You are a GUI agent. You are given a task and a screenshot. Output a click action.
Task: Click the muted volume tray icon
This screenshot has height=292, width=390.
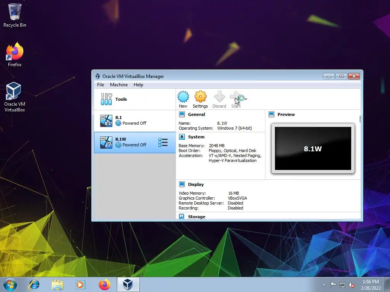[x=352, y=285]
